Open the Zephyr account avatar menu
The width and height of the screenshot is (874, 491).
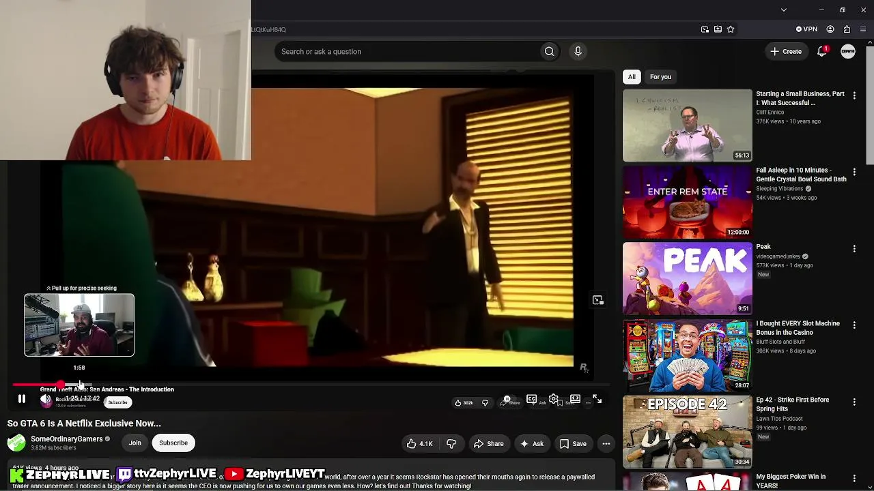pyautogui.click(x=848, y=51)
